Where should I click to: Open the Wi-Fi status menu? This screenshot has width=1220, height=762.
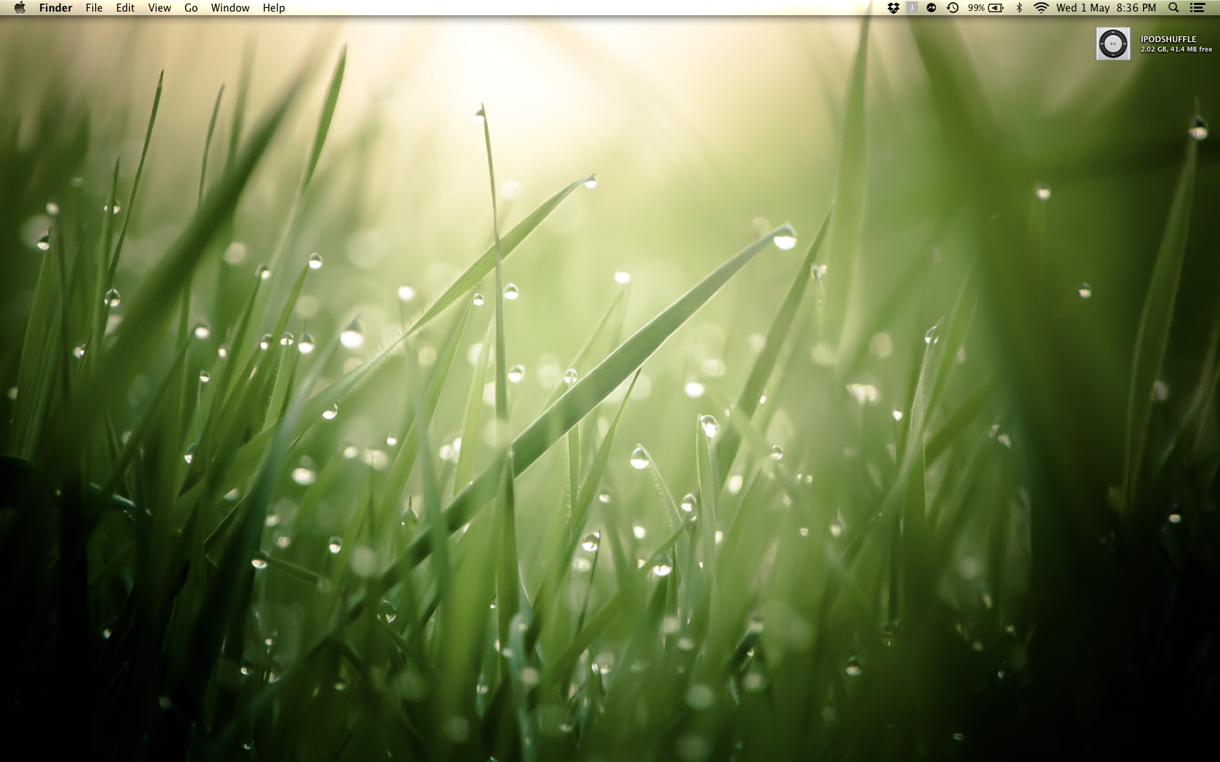pos(1041,8)
